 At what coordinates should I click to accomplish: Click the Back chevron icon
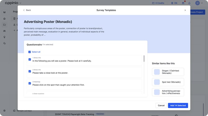click(24, 10)
